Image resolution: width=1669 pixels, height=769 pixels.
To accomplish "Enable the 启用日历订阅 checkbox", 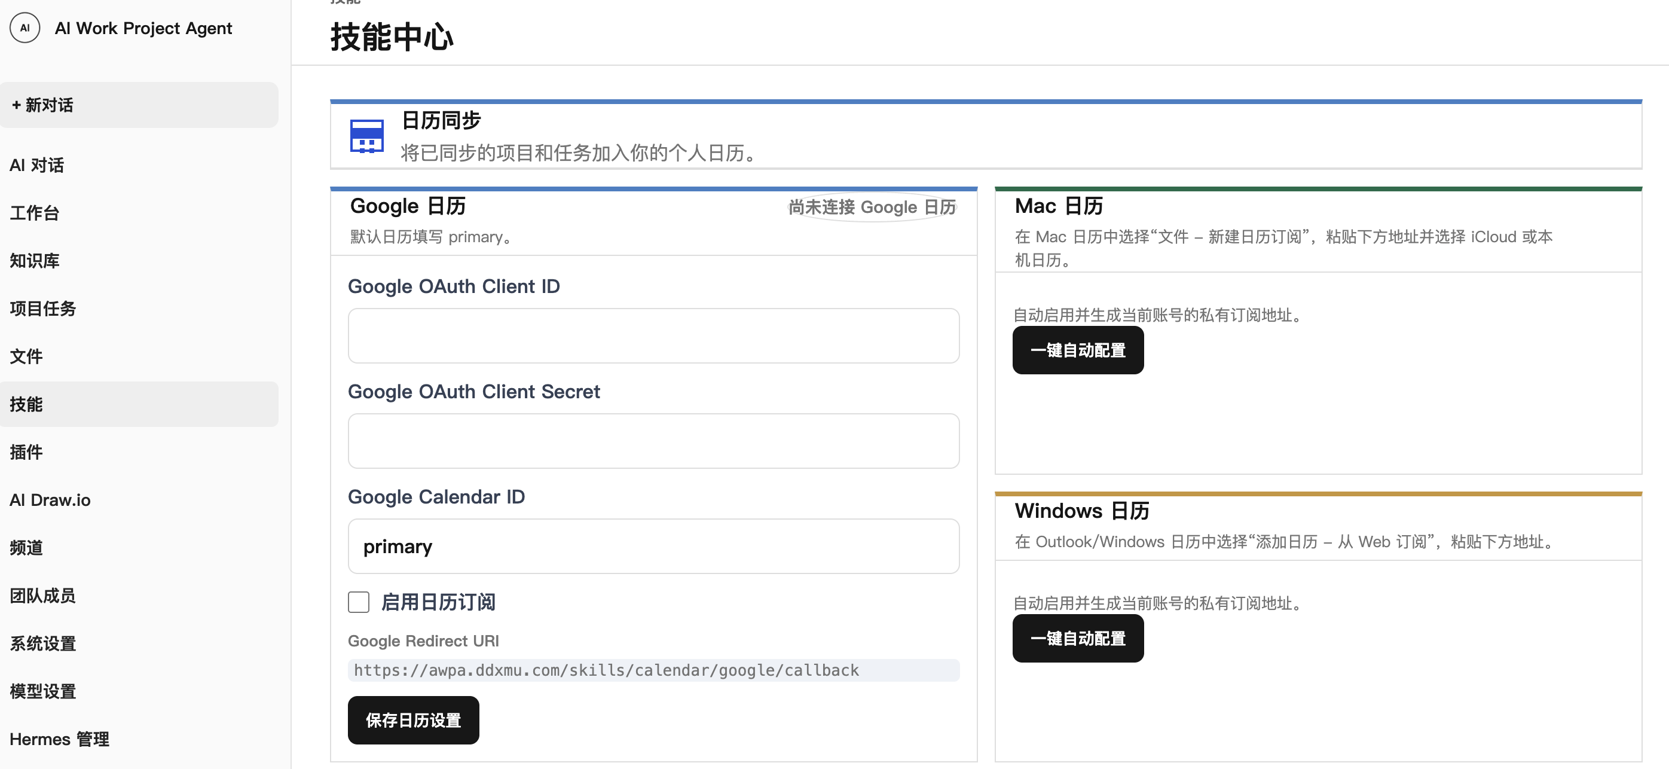I will pos(359,603).
